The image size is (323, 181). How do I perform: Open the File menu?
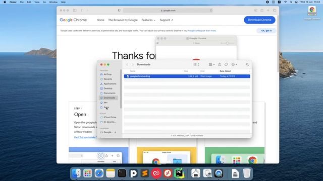coord(22,2)
